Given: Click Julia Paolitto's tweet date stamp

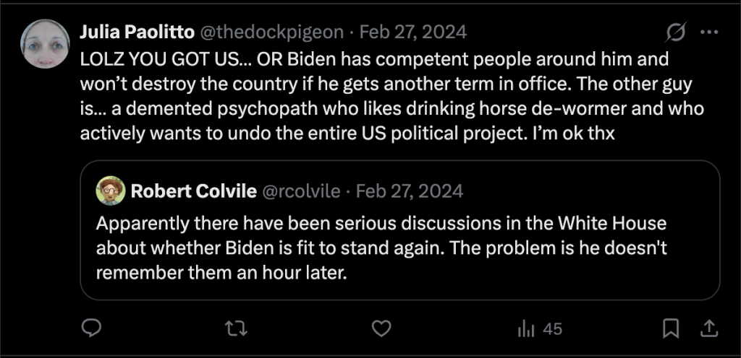Looking at the screenshot, I should pos(413,32).
